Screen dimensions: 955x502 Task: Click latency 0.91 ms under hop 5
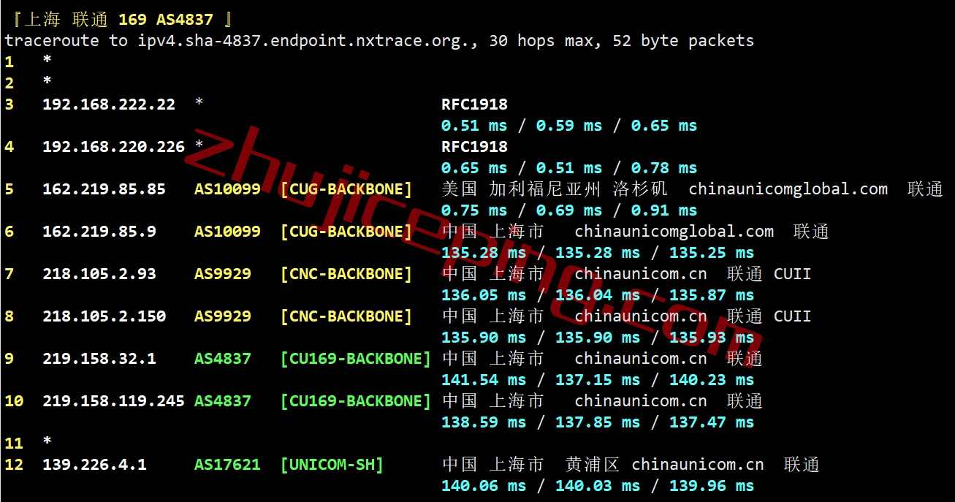pos(664,210)
